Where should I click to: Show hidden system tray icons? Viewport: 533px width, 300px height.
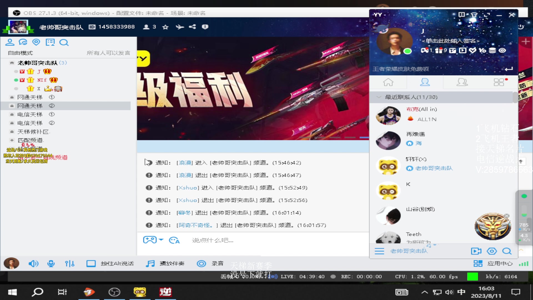pos(424,292)
